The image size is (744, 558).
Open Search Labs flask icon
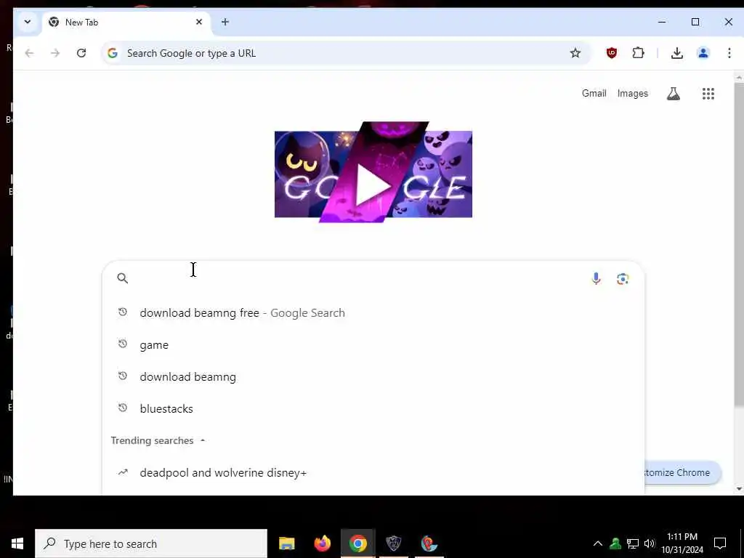(674, 94)
